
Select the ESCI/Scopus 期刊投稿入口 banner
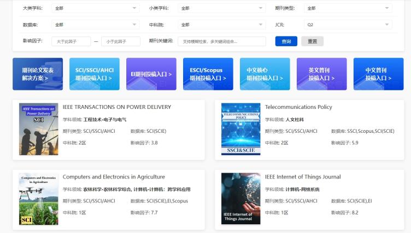click(x=208, y=74)
